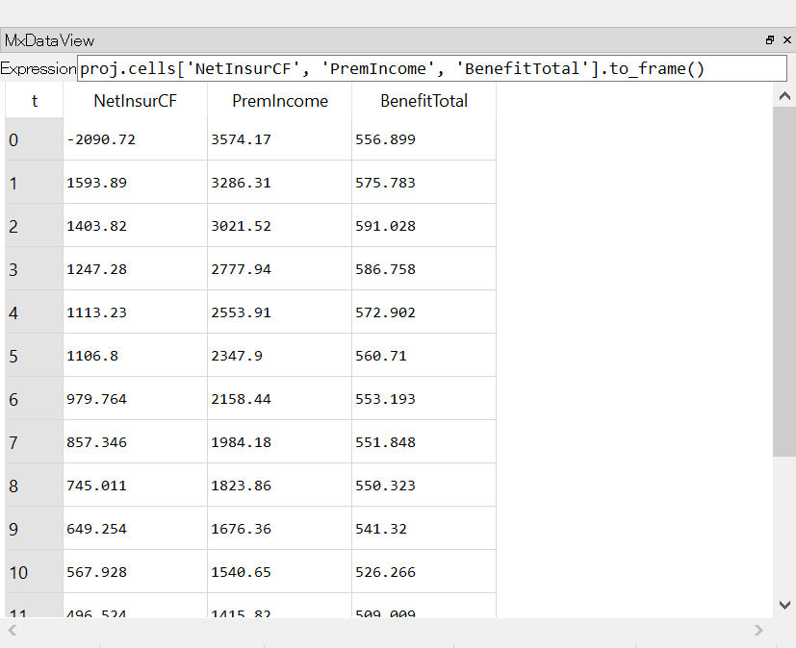Close the MxDataView panel
Screen dimensions: 796x648
coord(786,40)
